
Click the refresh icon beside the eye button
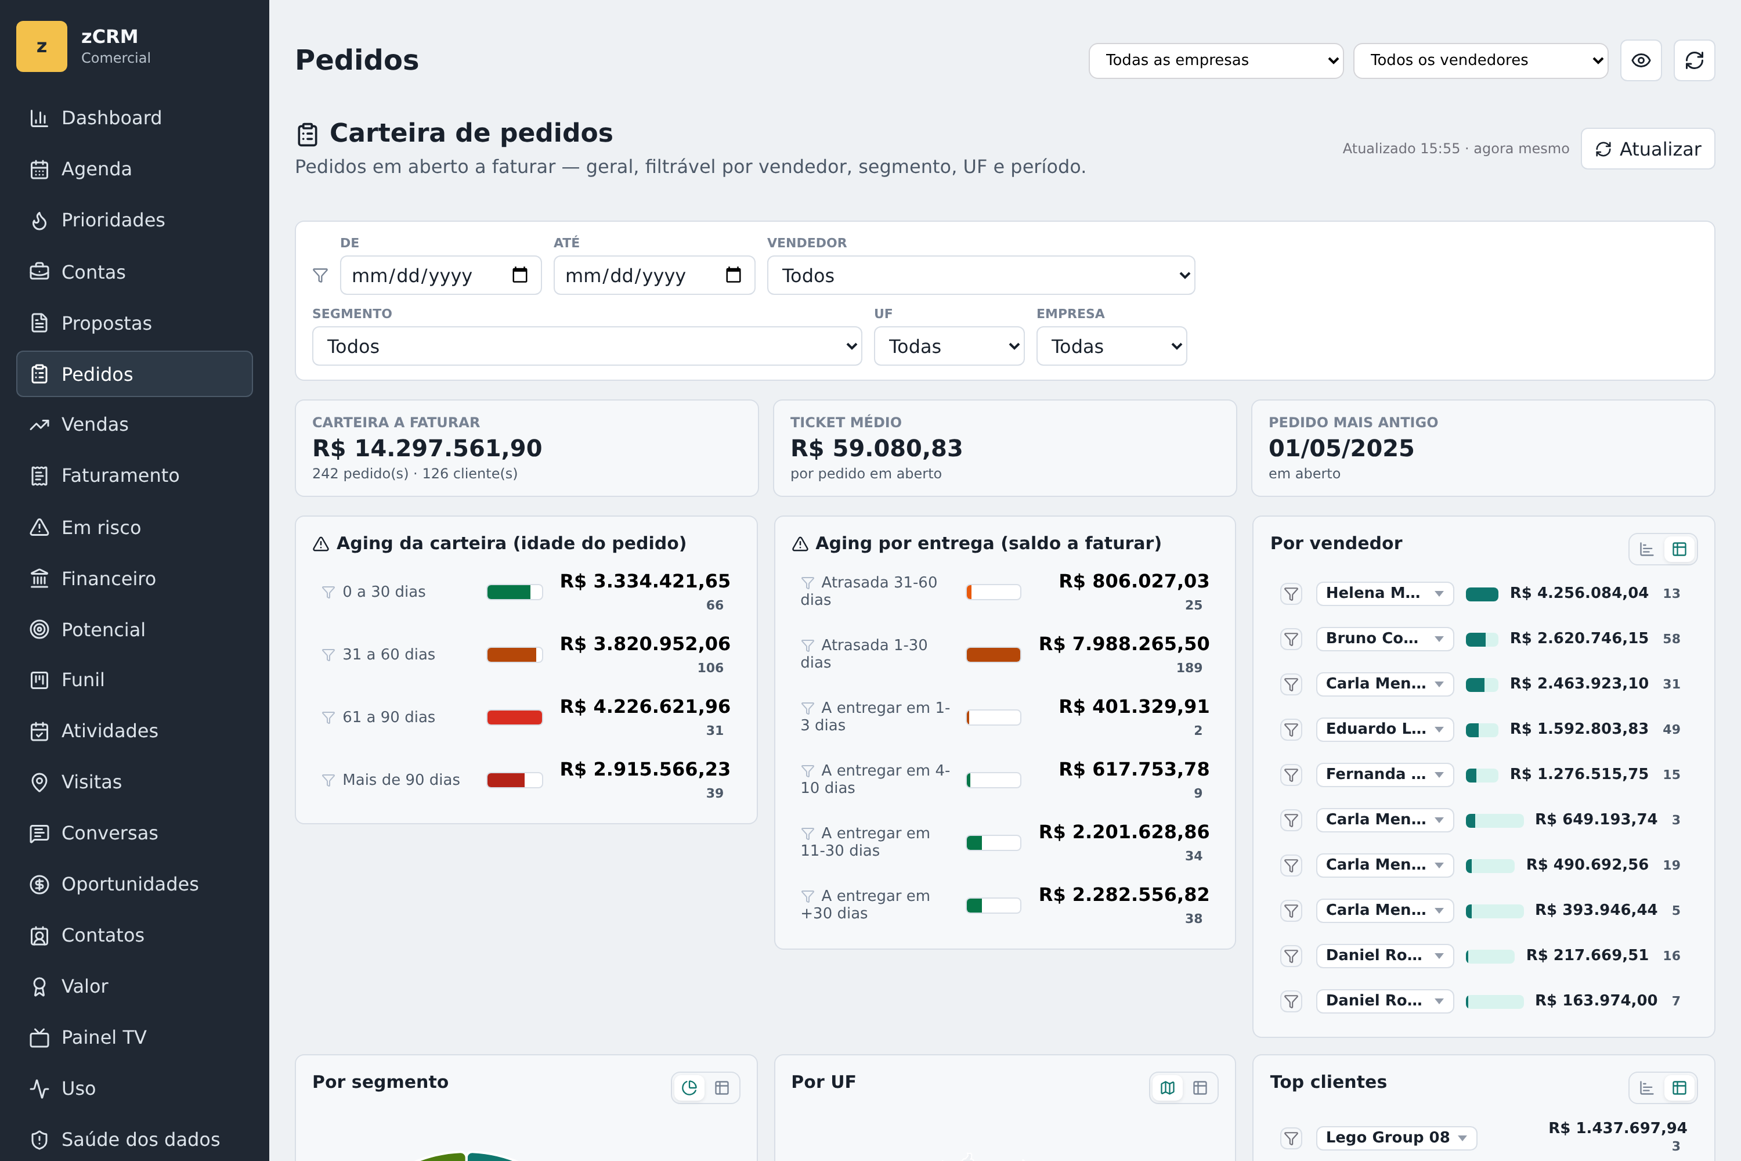1693,60
